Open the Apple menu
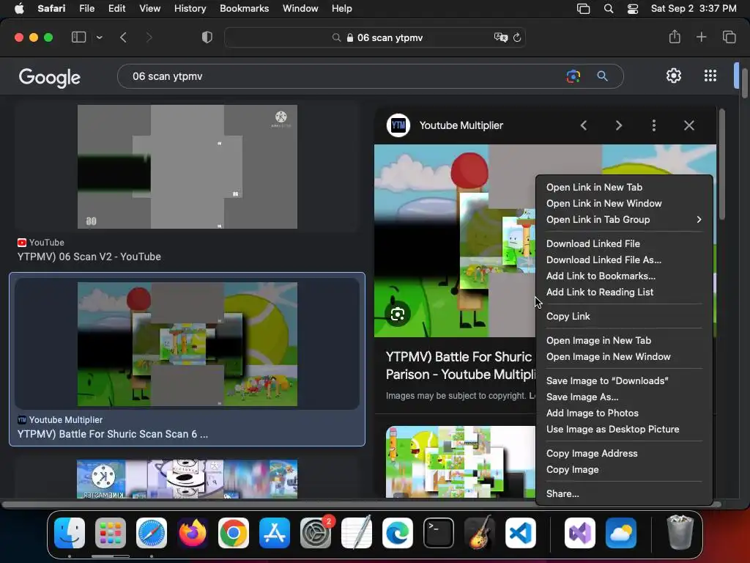 [19, 9]
